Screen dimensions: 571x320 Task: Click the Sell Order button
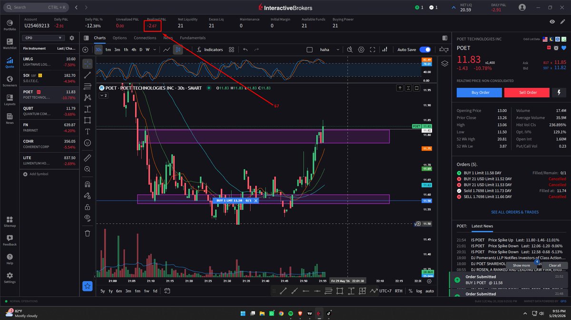[x=527, y=93]
